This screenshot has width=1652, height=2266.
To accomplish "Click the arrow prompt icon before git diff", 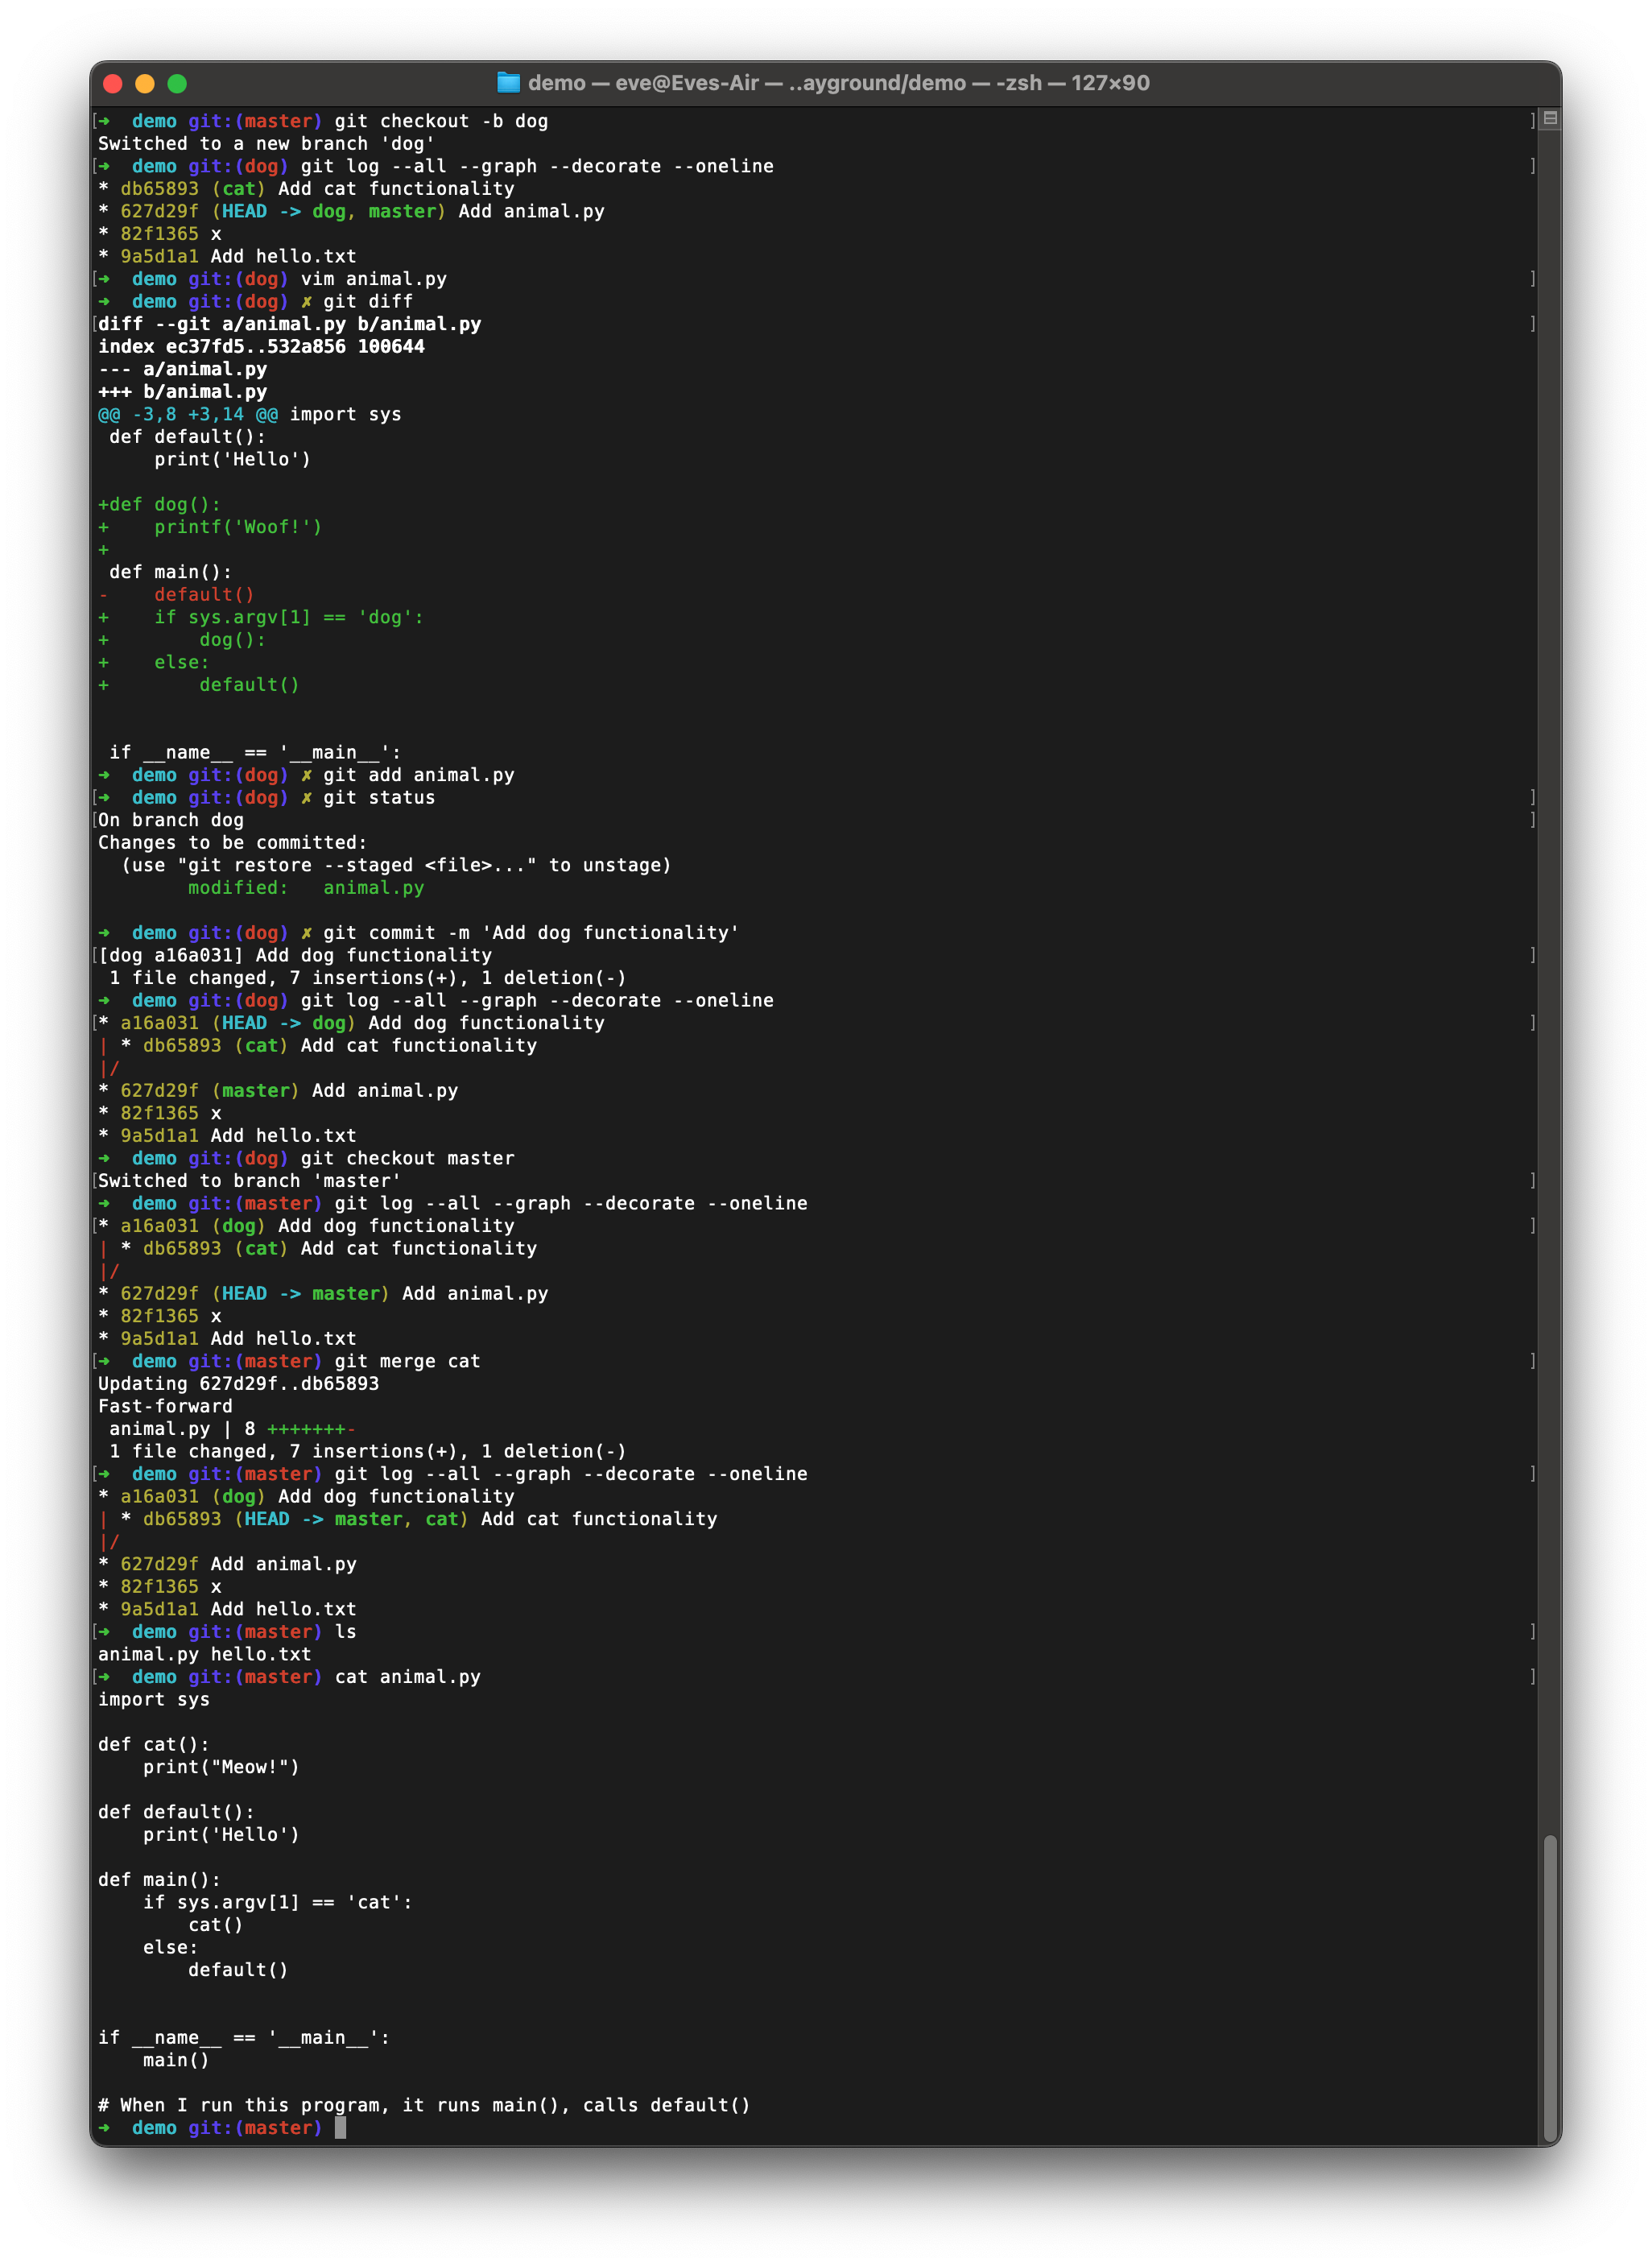I will pyautogui.click(x=105, y=301).
